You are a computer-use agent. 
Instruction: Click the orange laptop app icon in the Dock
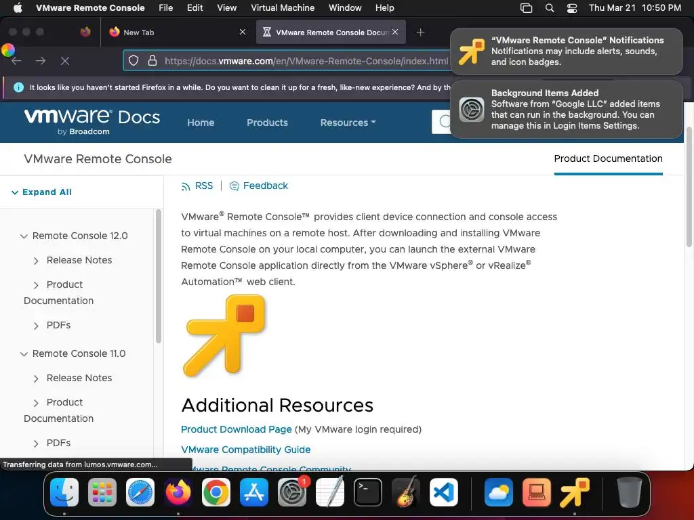coord(537,492)
